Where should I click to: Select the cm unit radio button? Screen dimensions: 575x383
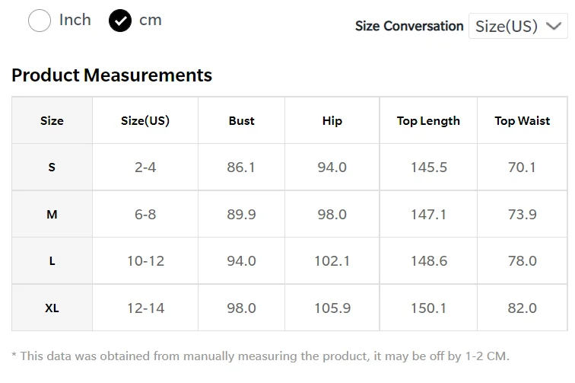[120, 21]
